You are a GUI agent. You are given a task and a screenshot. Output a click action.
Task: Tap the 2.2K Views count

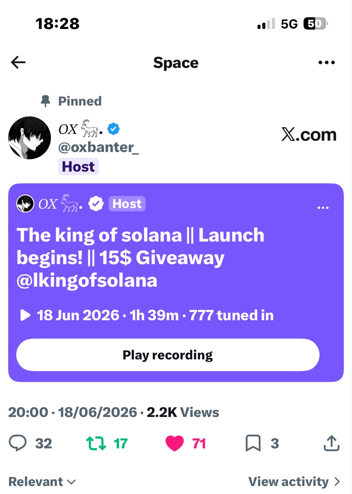coord(183,412)
